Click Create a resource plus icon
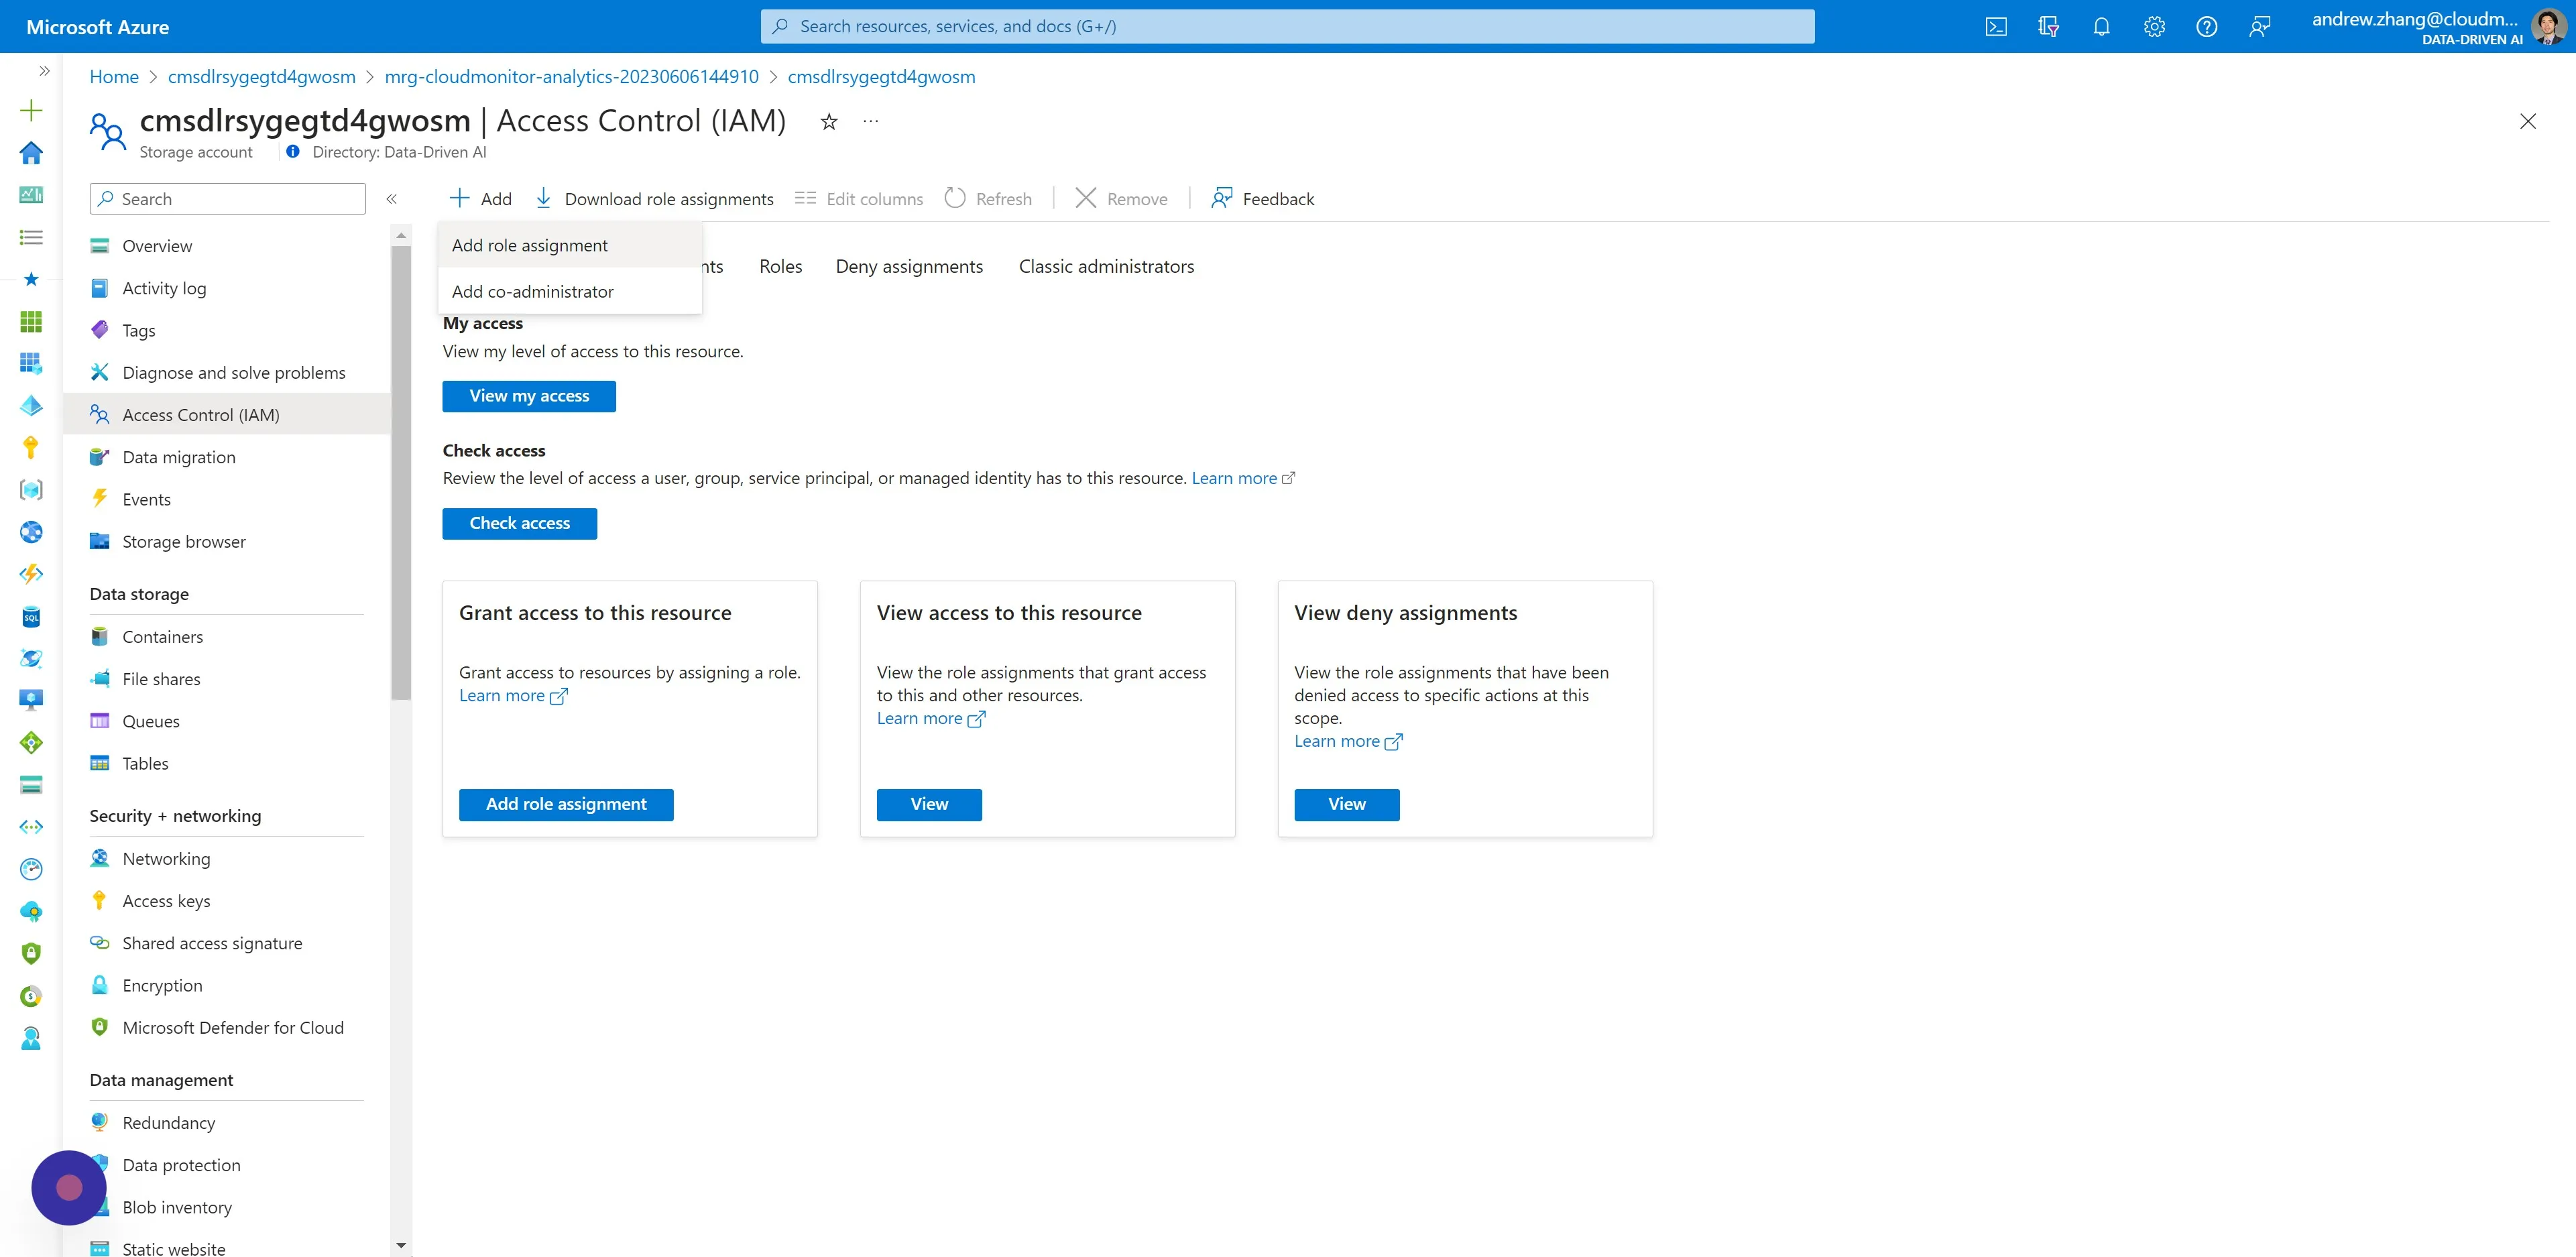This screenshot has width=2576, height=1257. 31,110
